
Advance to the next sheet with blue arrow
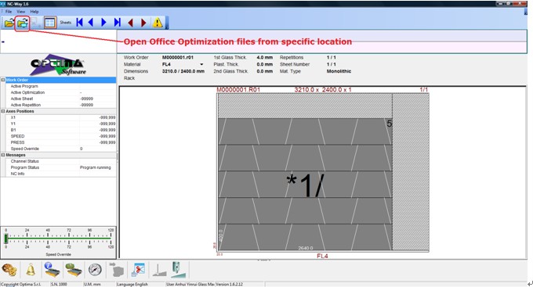103,23
